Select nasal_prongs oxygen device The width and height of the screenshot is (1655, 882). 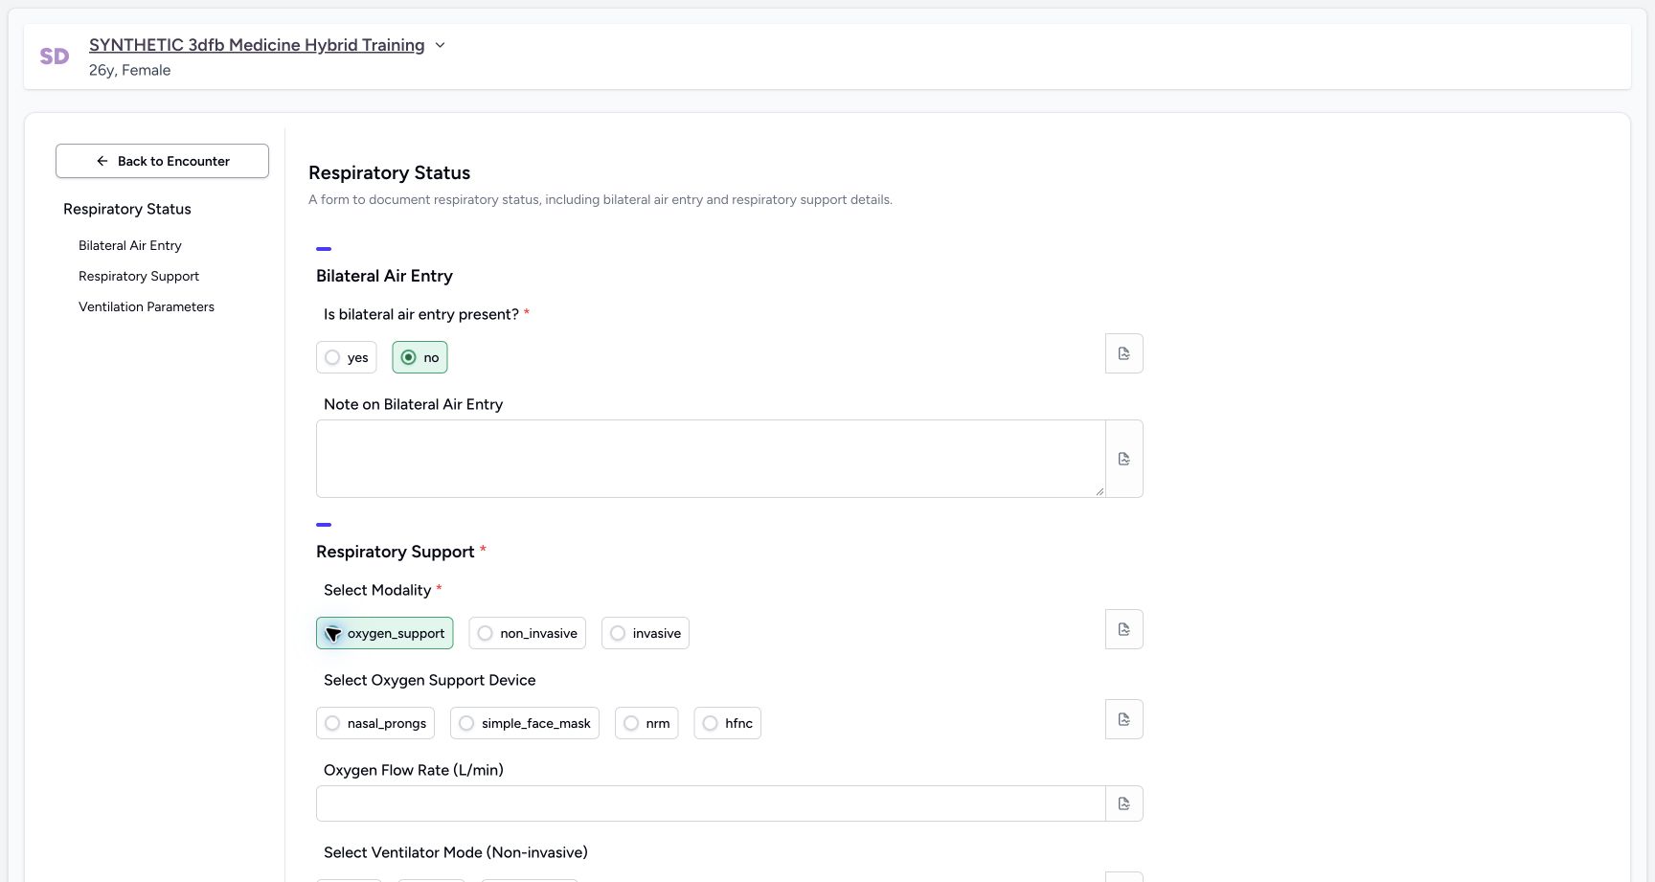pos(375,723)
